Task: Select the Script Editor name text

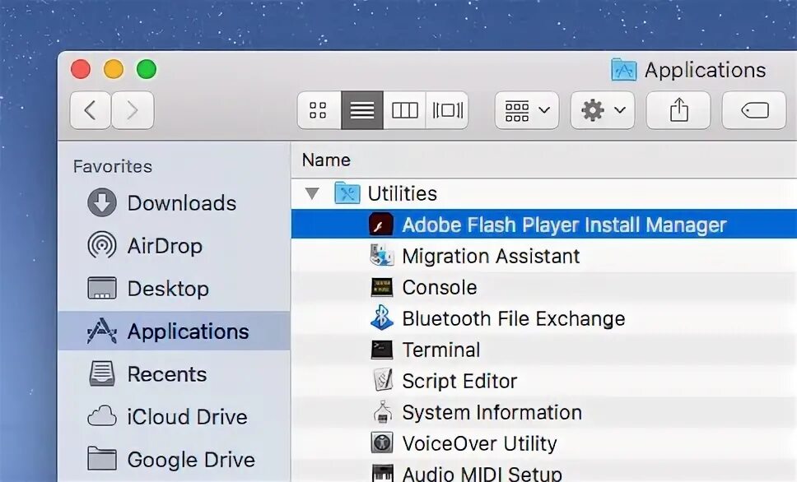Action: tap(459, 381)
